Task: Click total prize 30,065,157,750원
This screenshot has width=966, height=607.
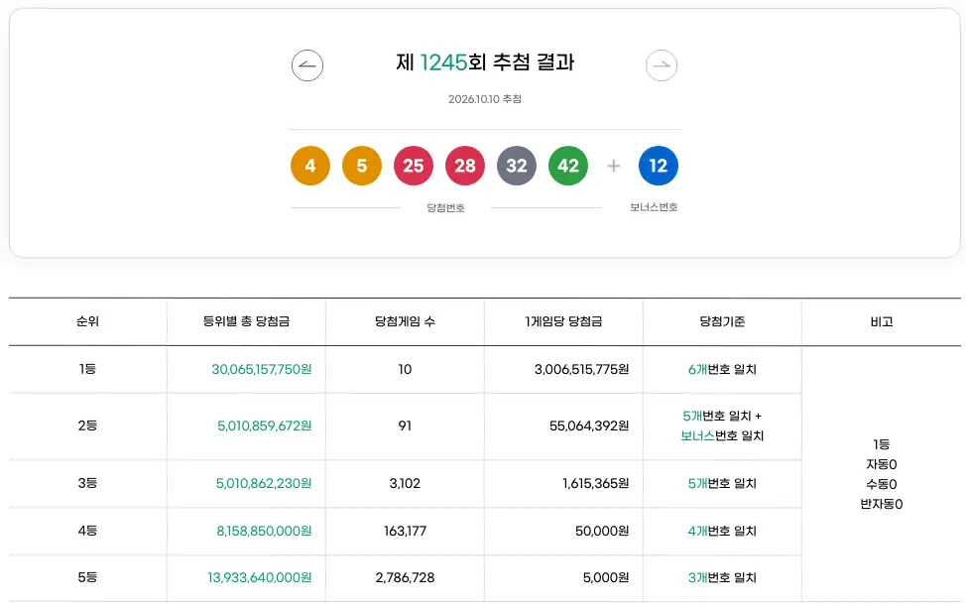Action: click(x=261, y=369)
